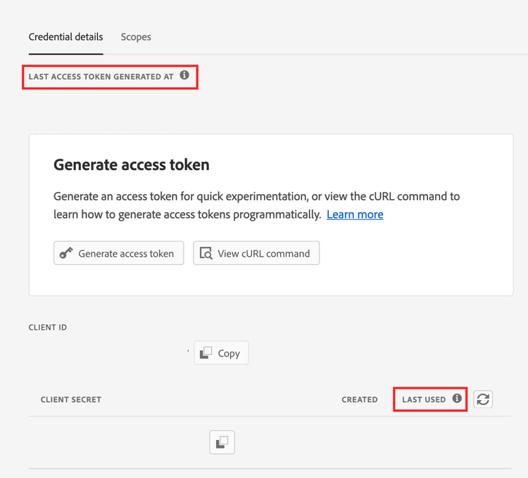This screenshot has width=528, height=478.
Task: Click the LAST USED column label
Action: coord(424,399)
